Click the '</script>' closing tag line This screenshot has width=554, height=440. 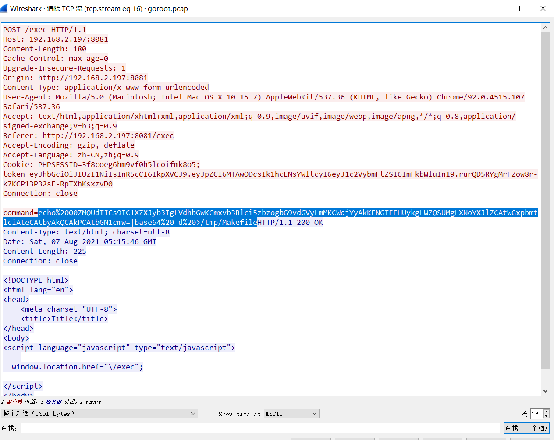(x=23, y=386)
